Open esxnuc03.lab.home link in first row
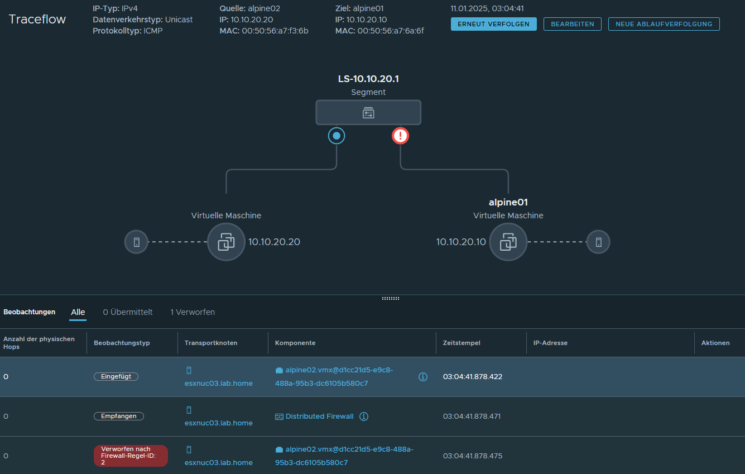The width and height of the screenshot is (745, 474). click(x=218, y=384)
